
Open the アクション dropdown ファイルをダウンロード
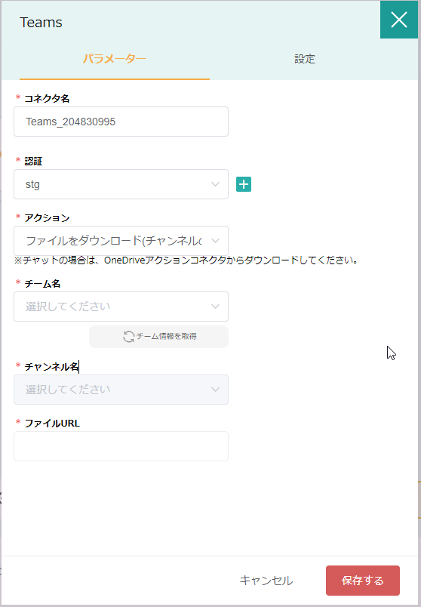(121, 241)
